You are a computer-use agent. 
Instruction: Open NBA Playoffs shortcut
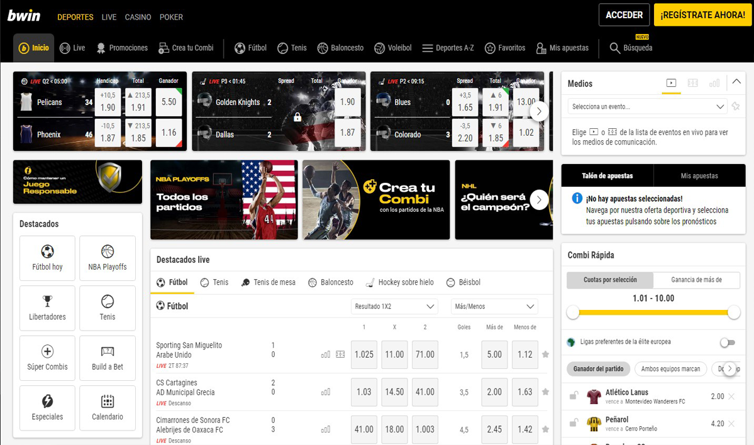(108, 258)
